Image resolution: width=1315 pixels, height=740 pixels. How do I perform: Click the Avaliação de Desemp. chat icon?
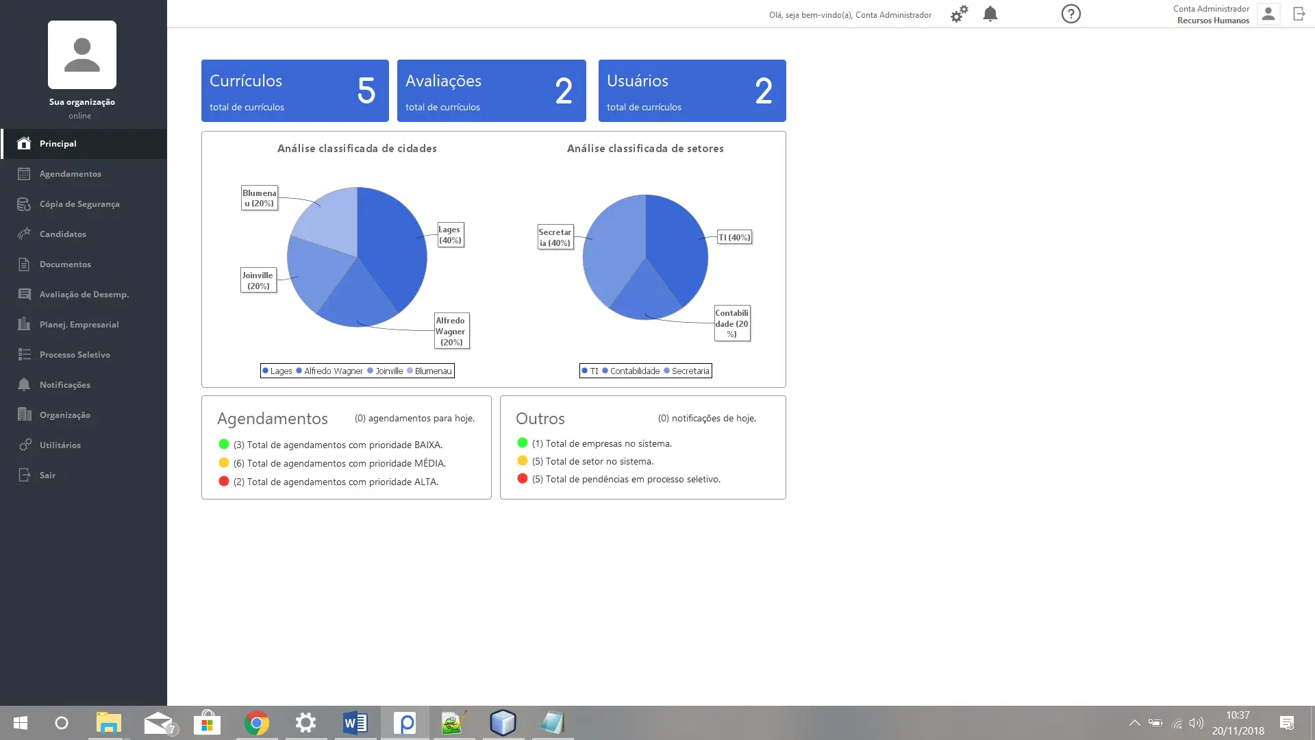click(24, 294)
